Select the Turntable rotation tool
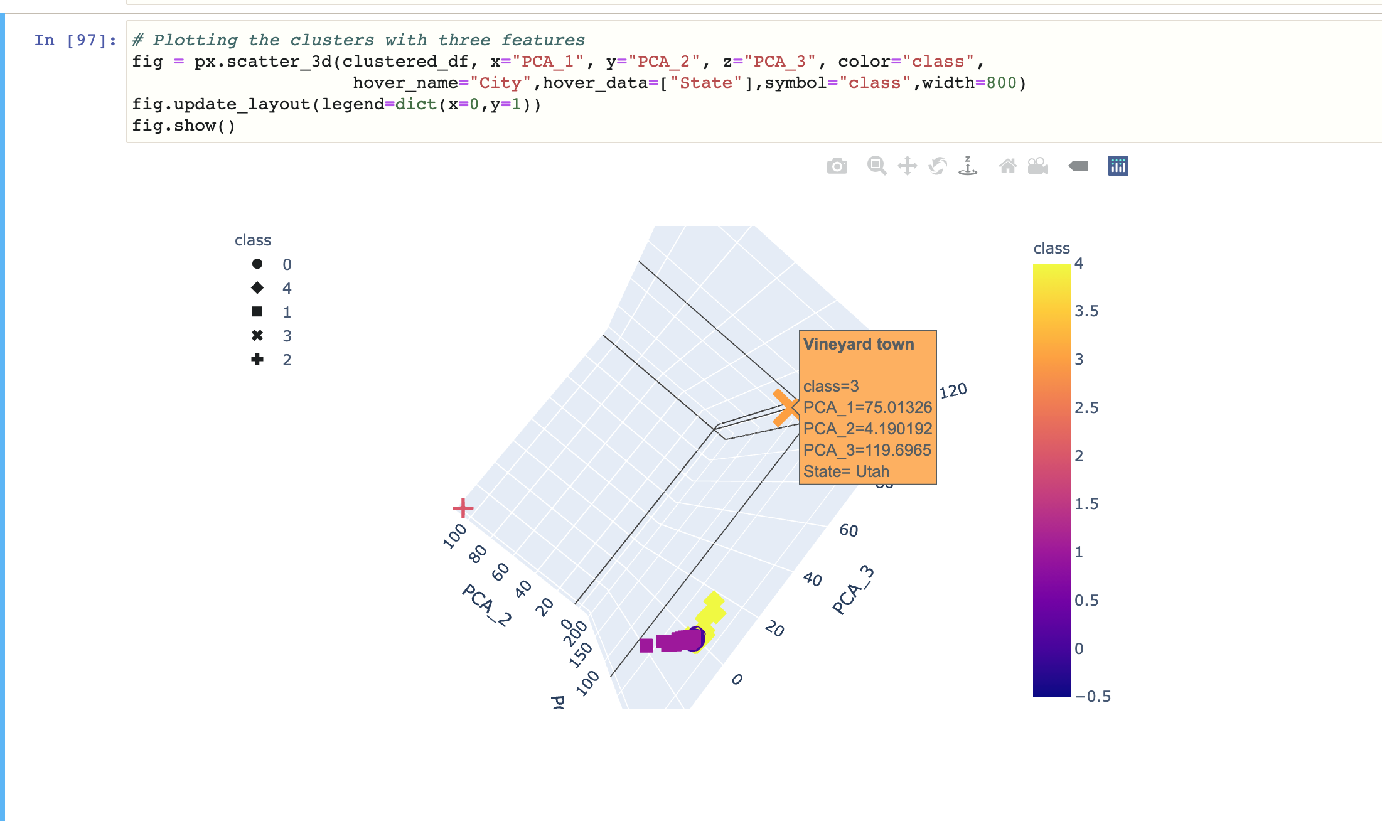This screenshot has height=821, width=1382. click(x=968, y=166)
